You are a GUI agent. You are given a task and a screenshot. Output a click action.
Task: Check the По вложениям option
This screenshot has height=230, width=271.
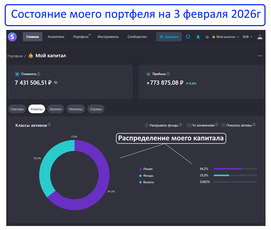click(x=189, y=125)
